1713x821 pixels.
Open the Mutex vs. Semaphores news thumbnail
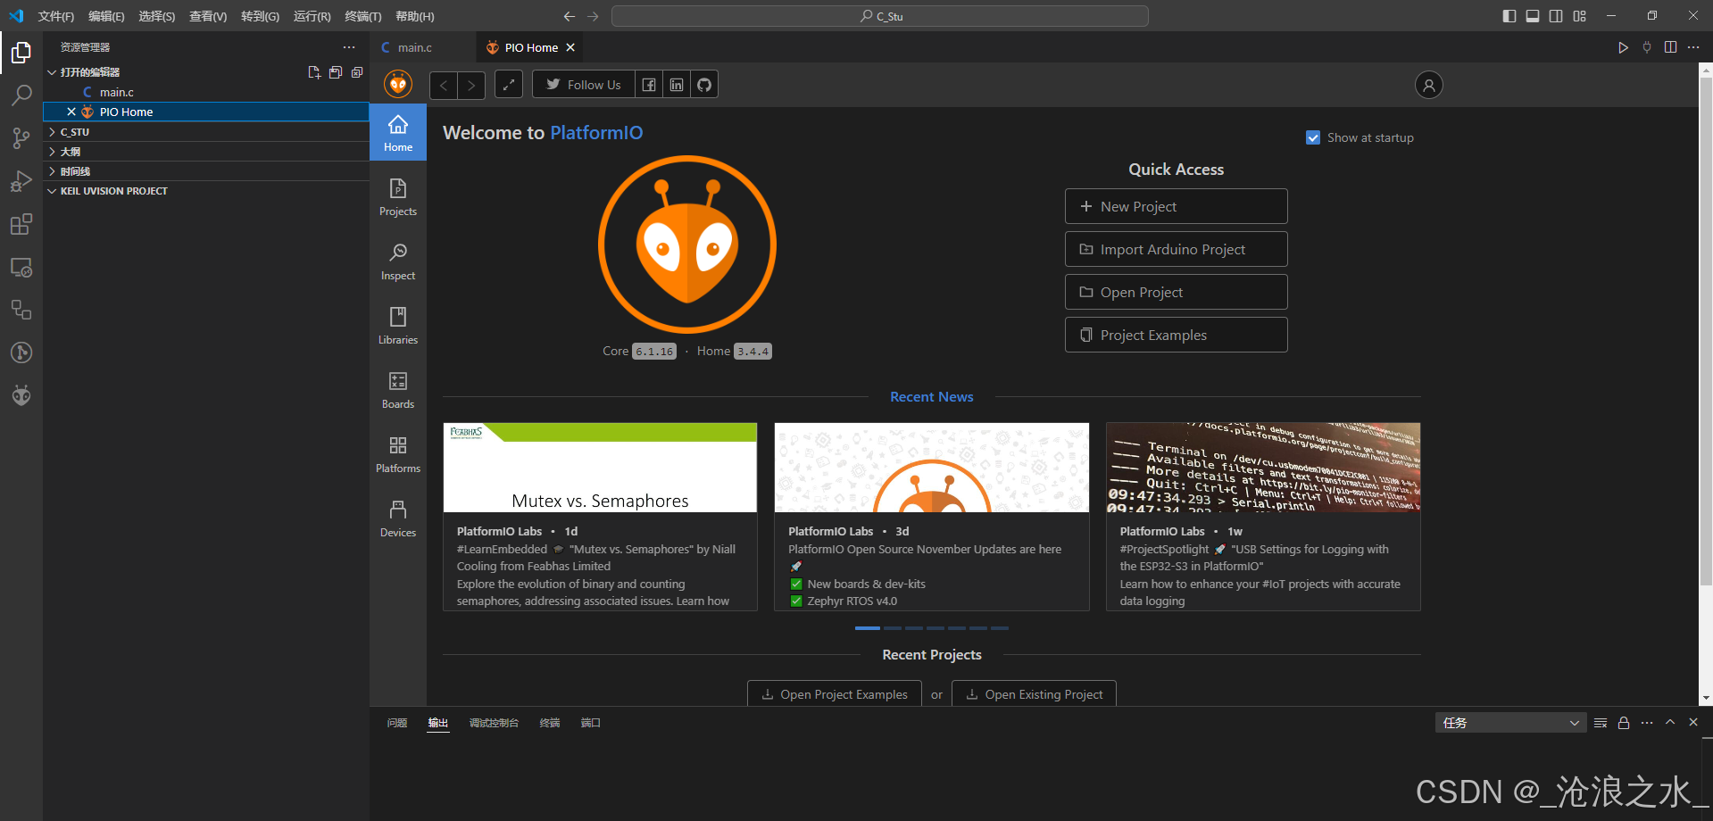coord(600,468)
